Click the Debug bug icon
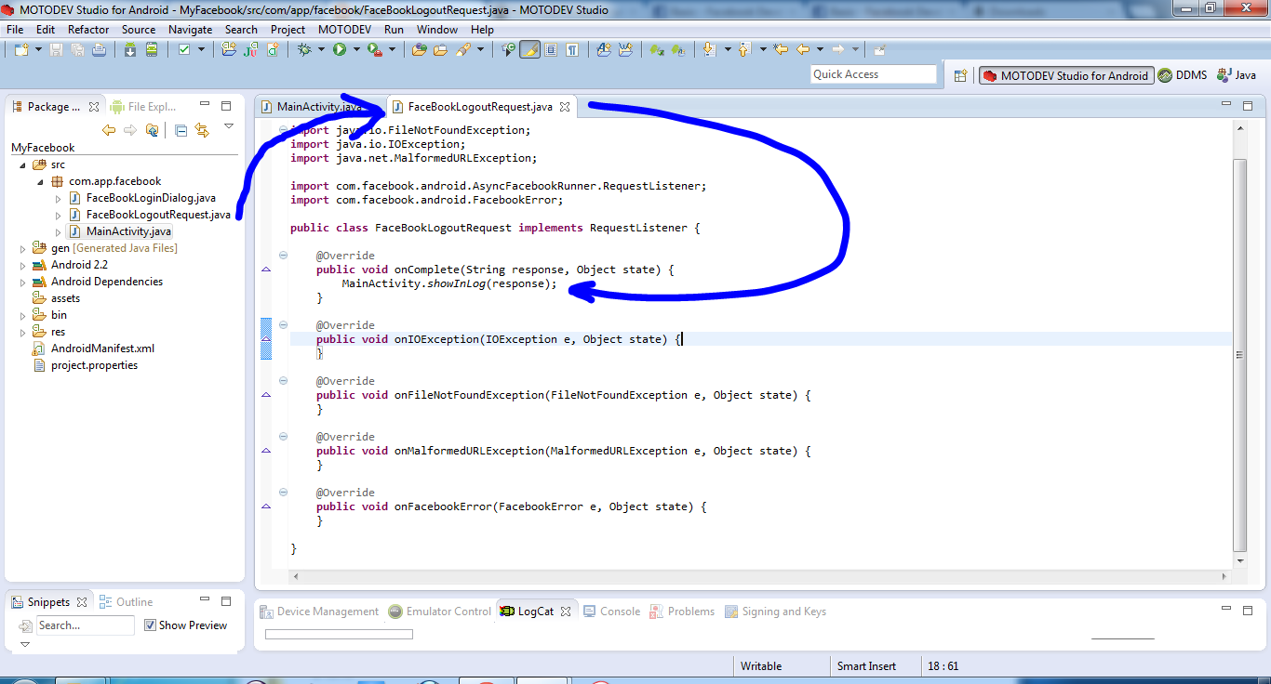The height and width of the screenshot is (684, 1271). [x=304, y=49]
